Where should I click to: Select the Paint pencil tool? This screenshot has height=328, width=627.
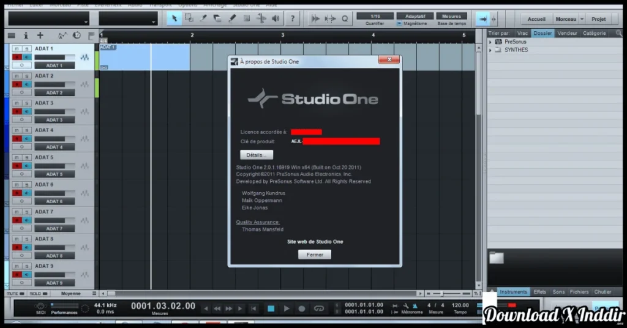click(232, 18)
